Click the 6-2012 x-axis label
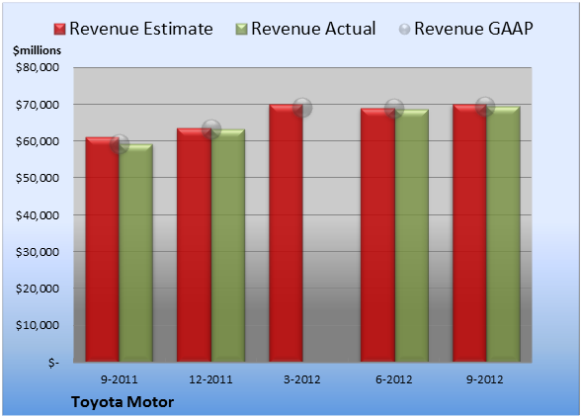 (x=394, y=379)
